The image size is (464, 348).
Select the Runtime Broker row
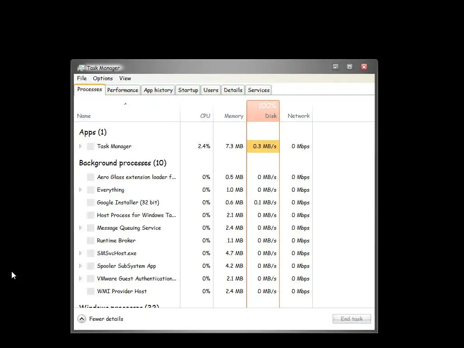coord(116,241)
